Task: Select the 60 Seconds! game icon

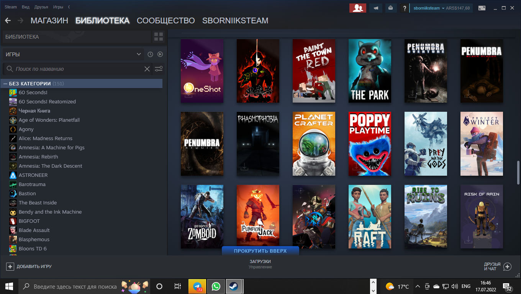Action: tap(13, 92)
